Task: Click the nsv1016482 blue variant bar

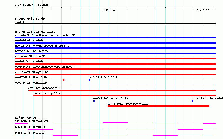Action: coord(115,43)
